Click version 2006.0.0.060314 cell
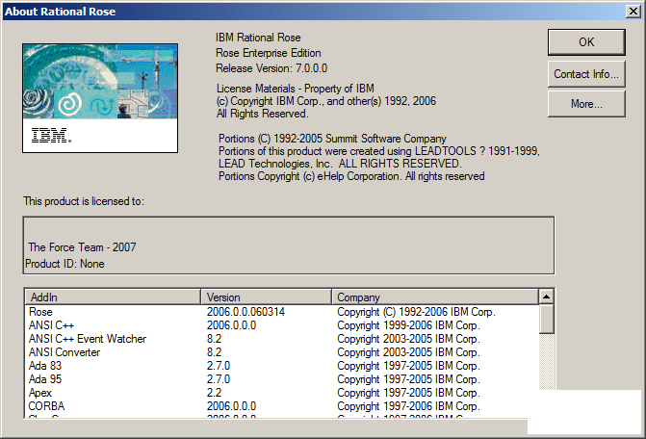 pyautogui.click(x=245, y=312)
